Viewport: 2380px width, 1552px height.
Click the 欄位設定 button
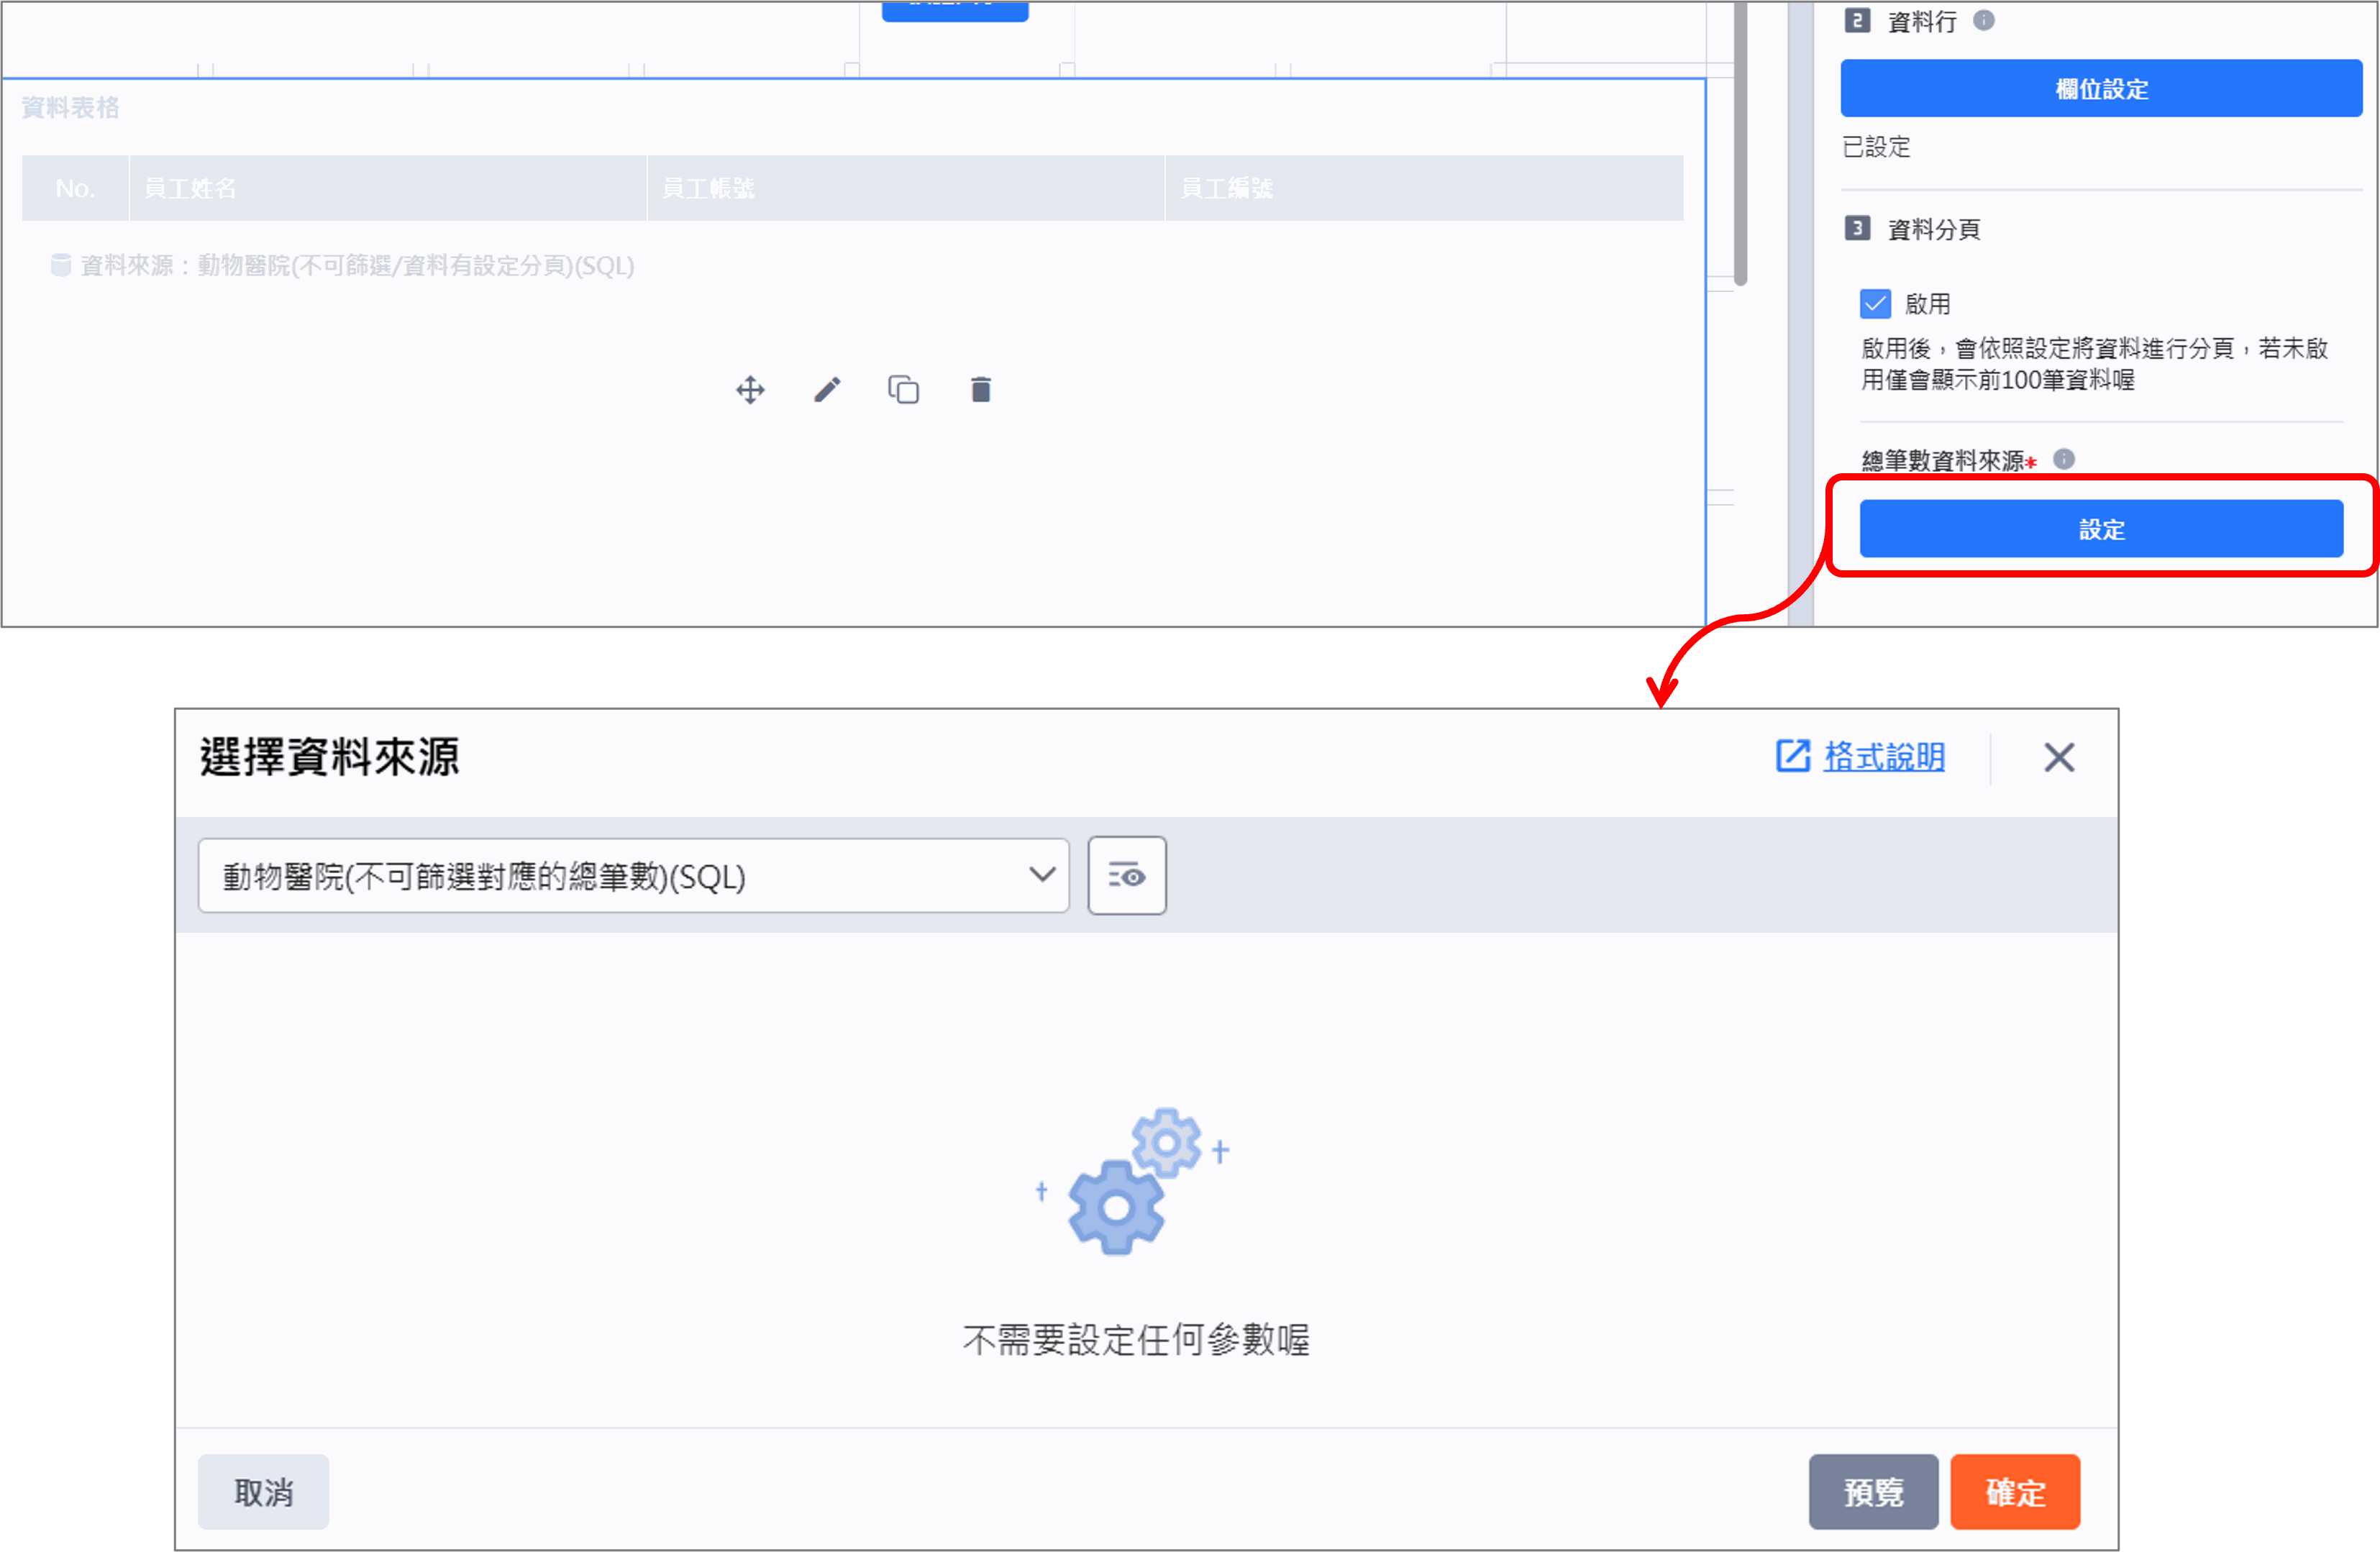point(2101,88)
